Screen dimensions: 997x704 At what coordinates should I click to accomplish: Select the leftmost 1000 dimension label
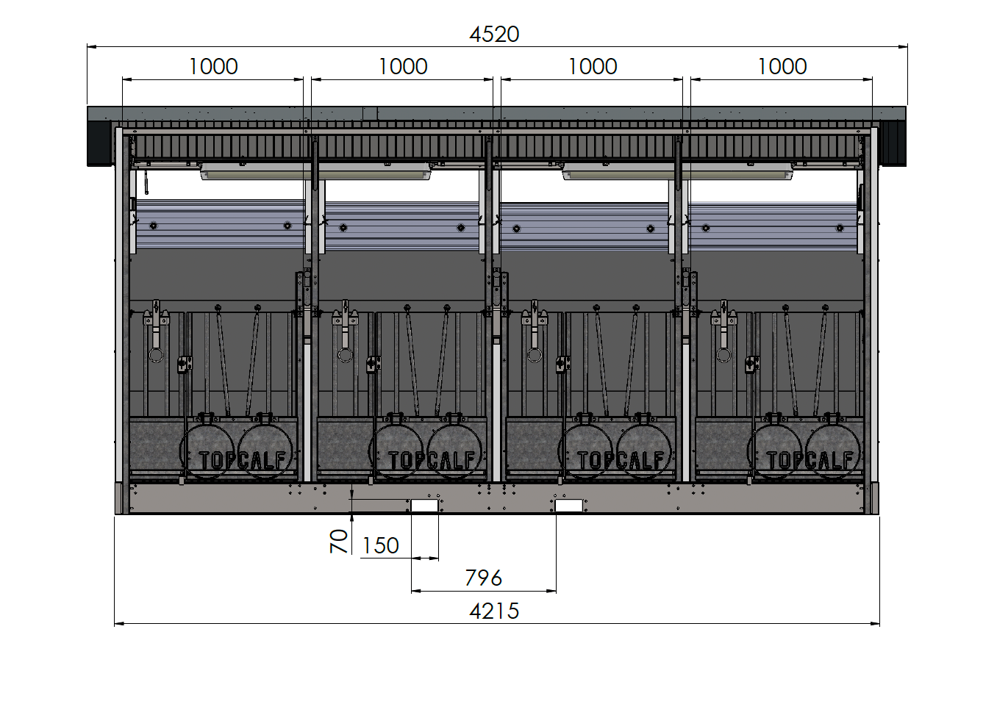click(213, 67)
